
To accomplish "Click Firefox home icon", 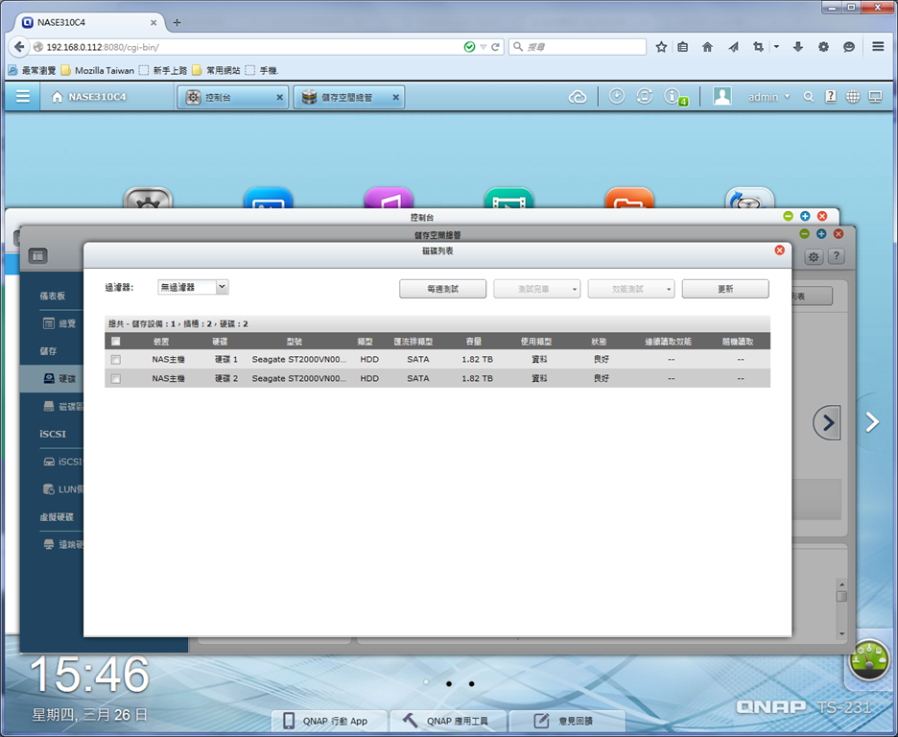I will tap(707, 47).
